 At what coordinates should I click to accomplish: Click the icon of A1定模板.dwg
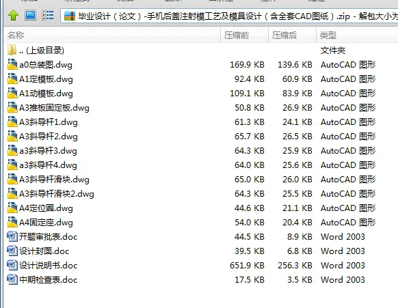pos(12,79)
